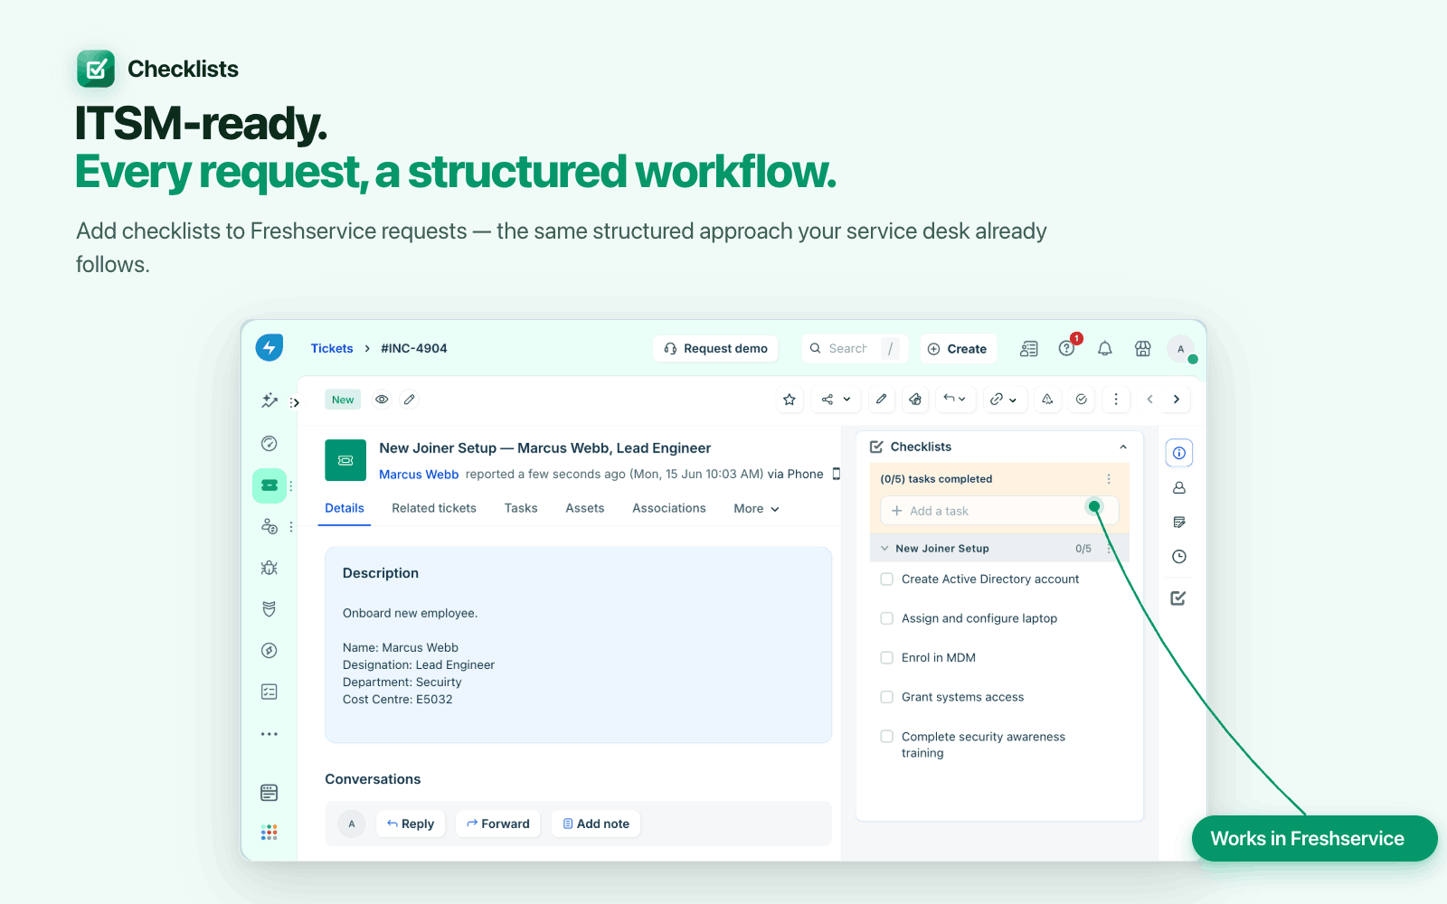Open the Checklists icon in right rail
1447x904 pixels.
[1178, 598]
